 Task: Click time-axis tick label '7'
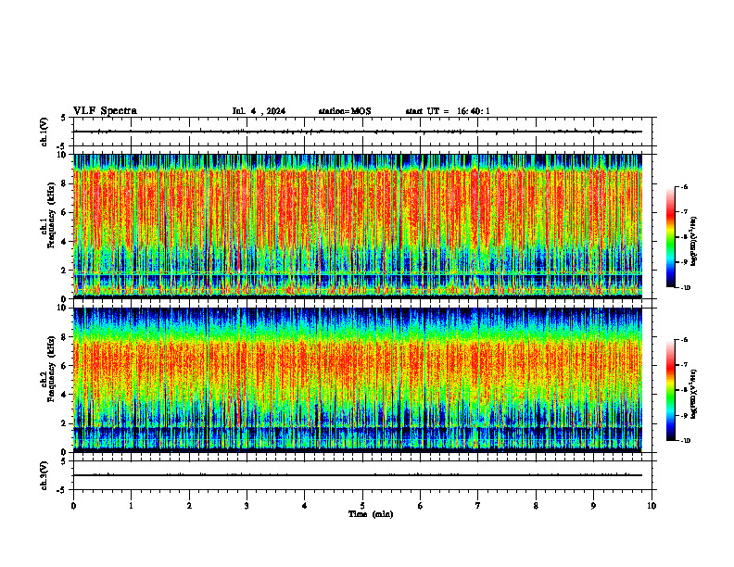click(x=478, y=506)
